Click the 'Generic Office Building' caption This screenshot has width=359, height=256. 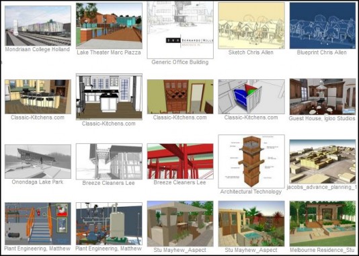coord(180,62)
